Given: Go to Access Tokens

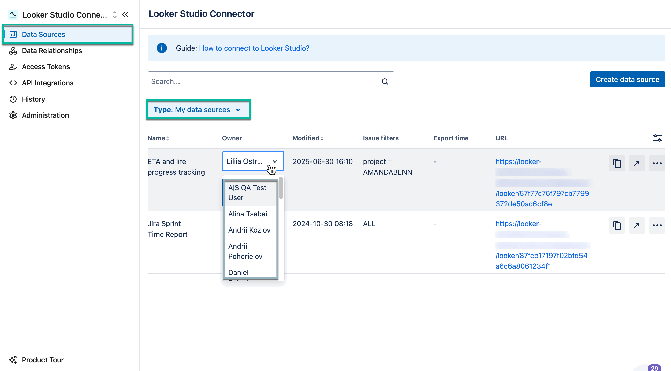Looking at the screenshot, I should [x=46, y=67].
